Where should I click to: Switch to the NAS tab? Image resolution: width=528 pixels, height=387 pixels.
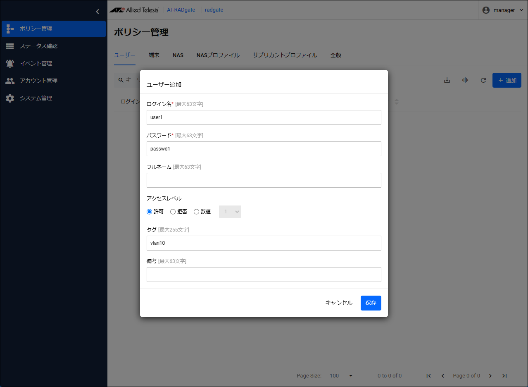pos(178,55)
